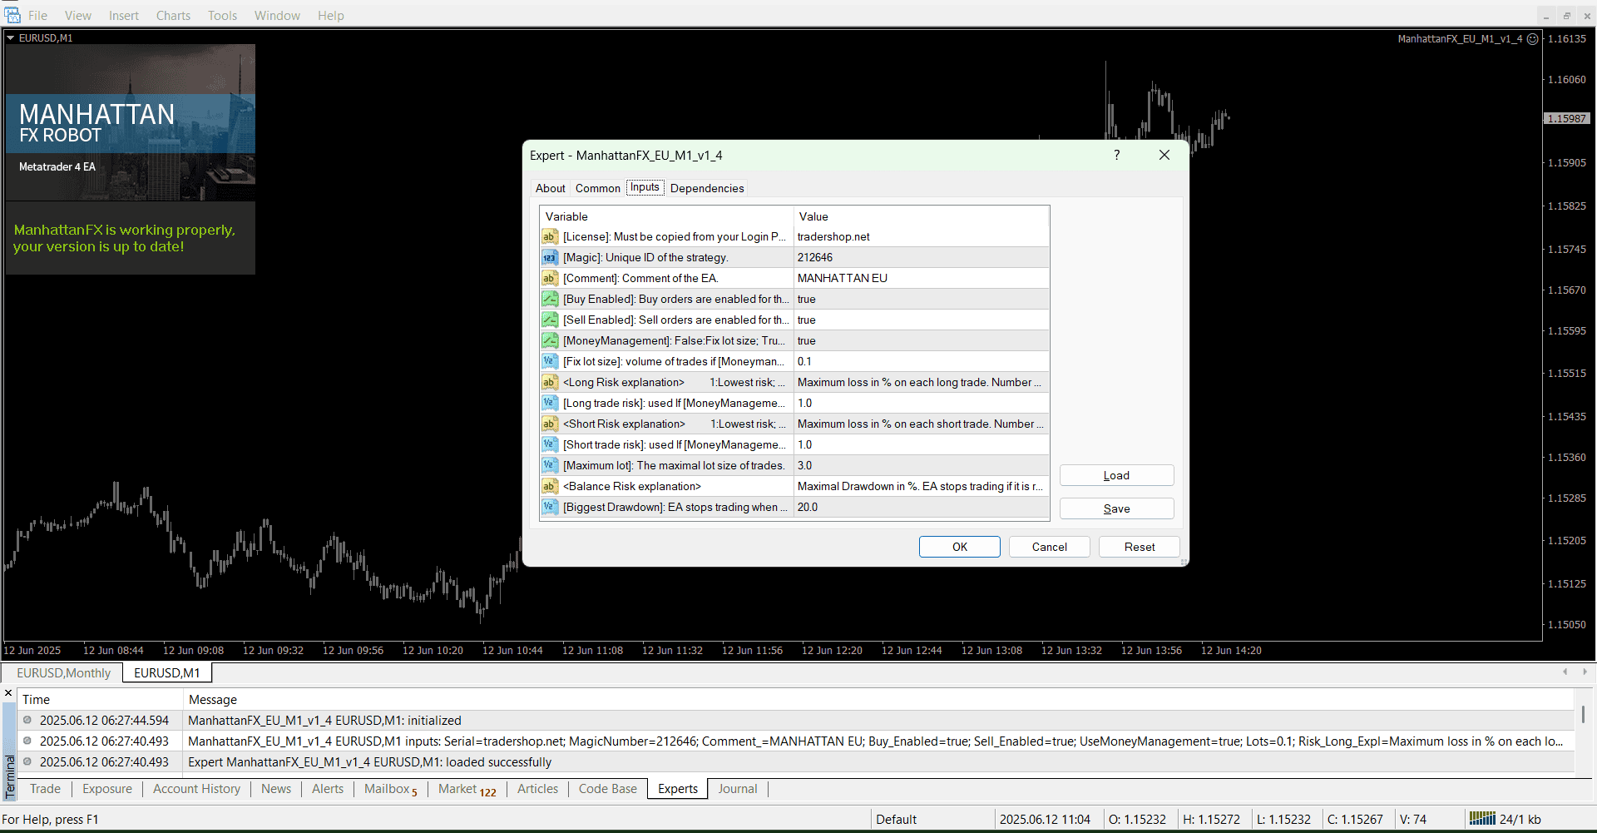The image size is (1597, 833).
Task: Click Cancel in the Expert dialog
Action: (x=1050, y=547)
